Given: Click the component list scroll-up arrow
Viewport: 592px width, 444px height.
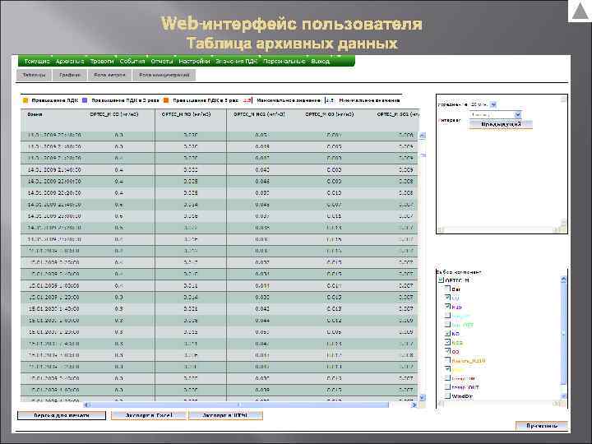Looking at the screenshot, I should [564, 280].
